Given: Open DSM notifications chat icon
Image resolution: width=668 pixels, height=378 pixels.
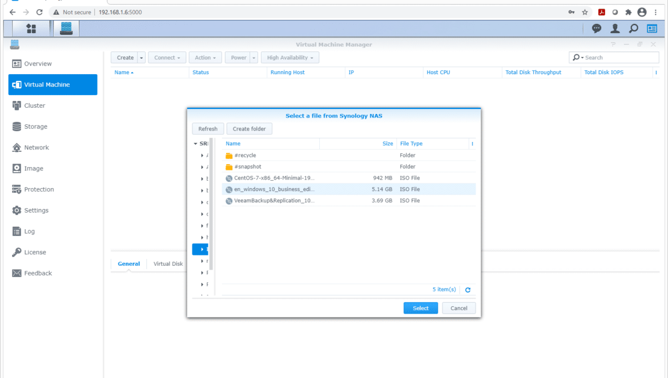Looking at the screenshot, I should click(x=597, y=29).
